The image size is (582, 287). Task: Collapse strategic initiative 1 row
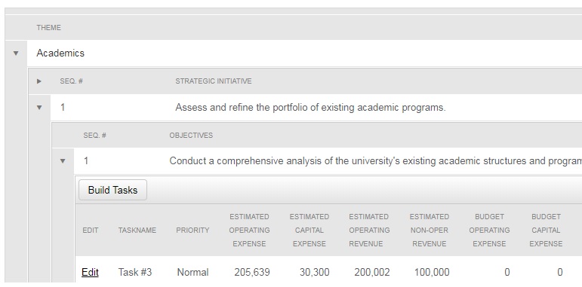tap(39, 108)
